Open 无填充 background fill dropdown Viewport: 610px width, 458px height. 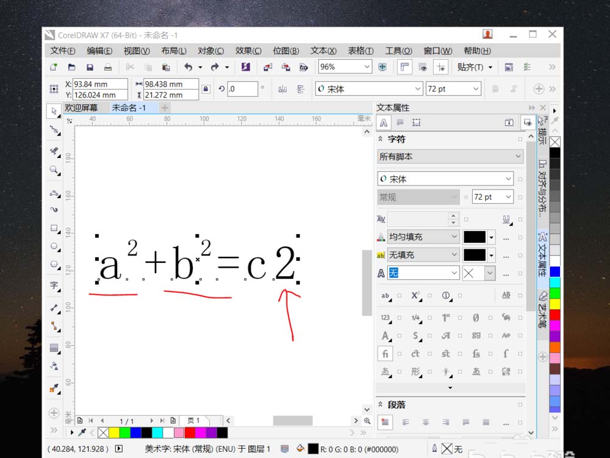423,255
